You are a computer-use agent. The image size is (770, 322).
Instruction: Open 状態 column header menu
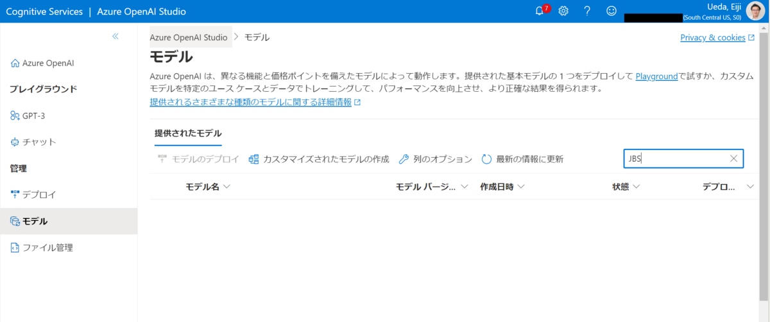626,187
